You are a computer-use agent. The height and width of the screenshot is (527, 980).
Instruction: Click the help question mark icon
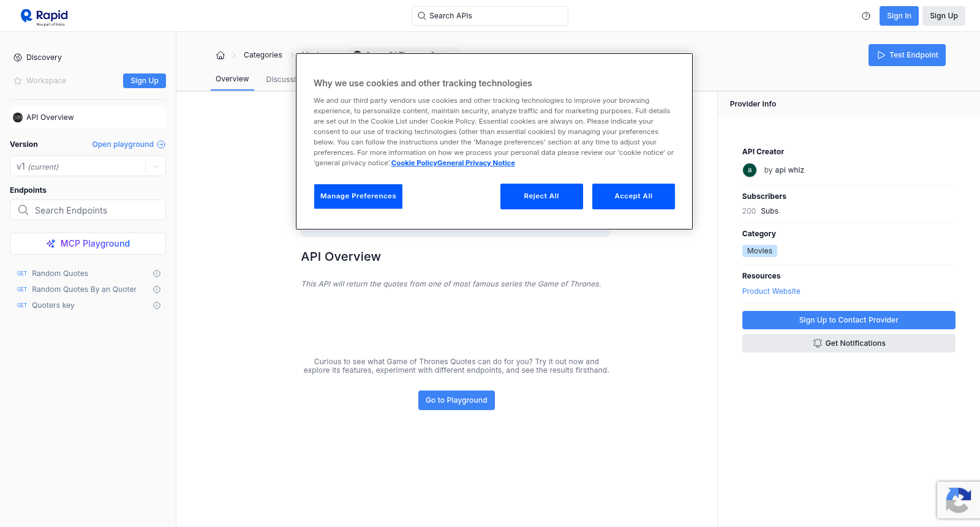pos(866,16)
